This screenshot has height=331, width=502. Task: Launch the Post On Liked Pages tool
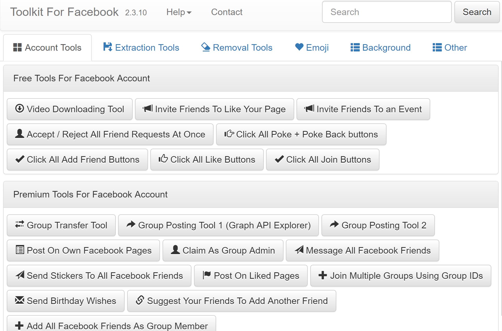[251, 276]
